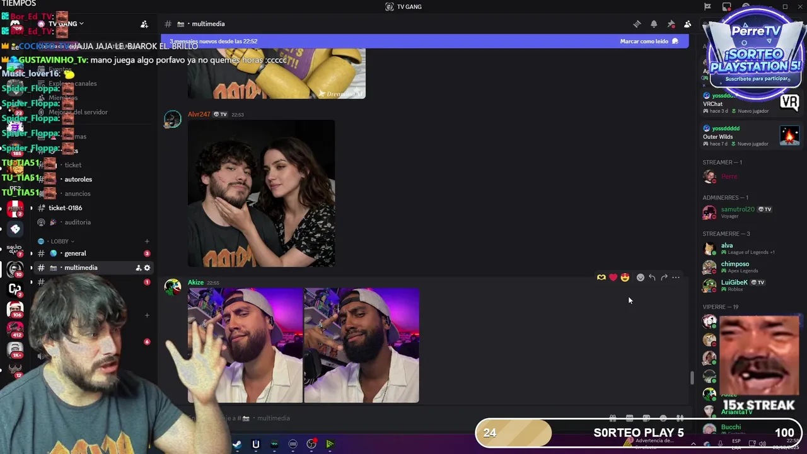Viewport: 807px width, 454px height.
Task: Click the new messages banner text
Action: [x=213, y=41]
